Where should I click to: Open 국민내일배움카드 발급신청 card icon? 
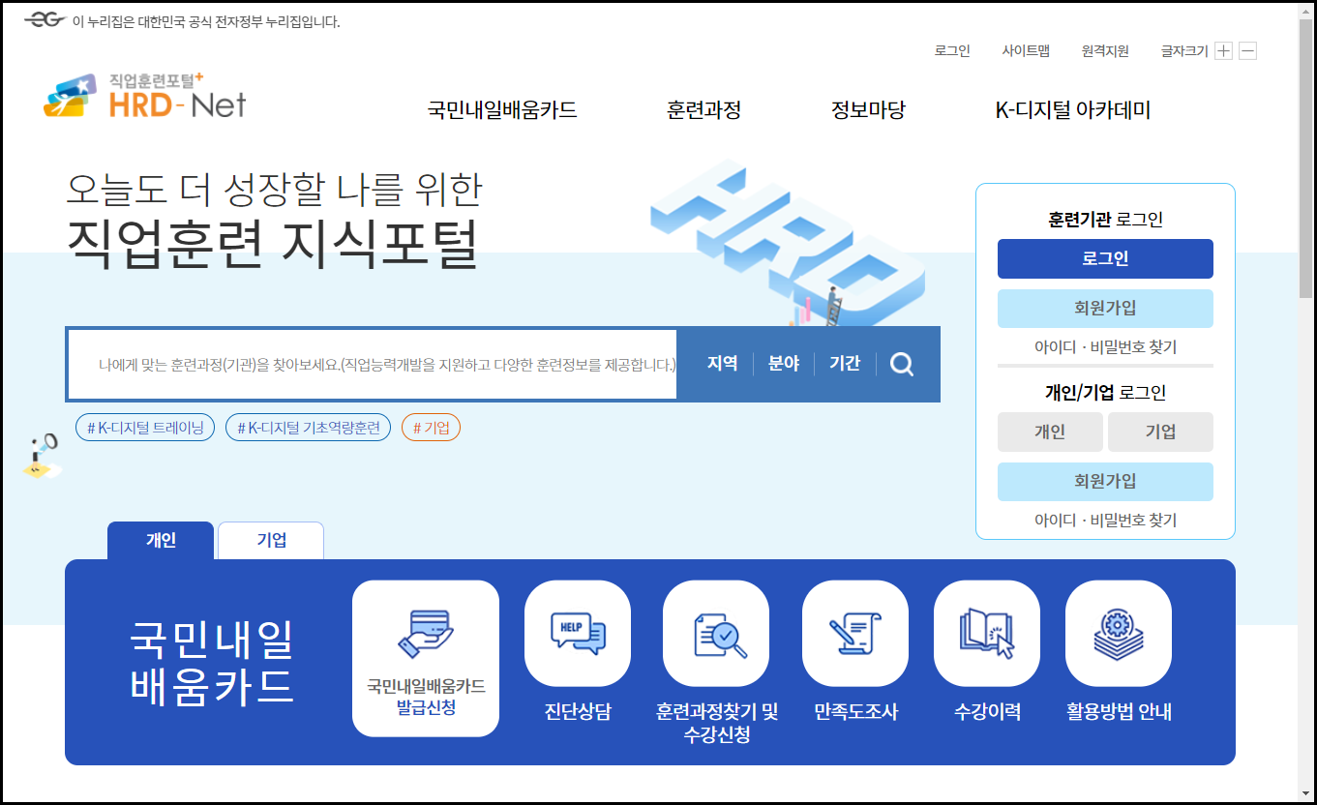point(426,658)
